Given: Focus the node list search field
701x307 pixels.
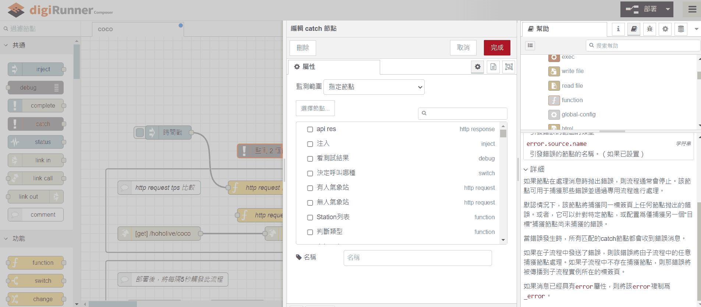Looking at the screenshot, I should click(463, 113).
